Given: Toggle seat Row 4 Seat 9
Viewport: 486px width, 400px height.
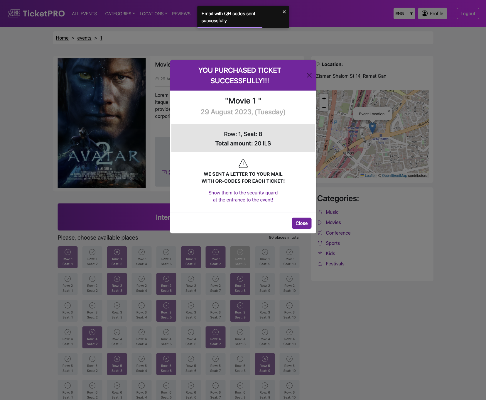Looking at the screenshot, I should point(265,337).
